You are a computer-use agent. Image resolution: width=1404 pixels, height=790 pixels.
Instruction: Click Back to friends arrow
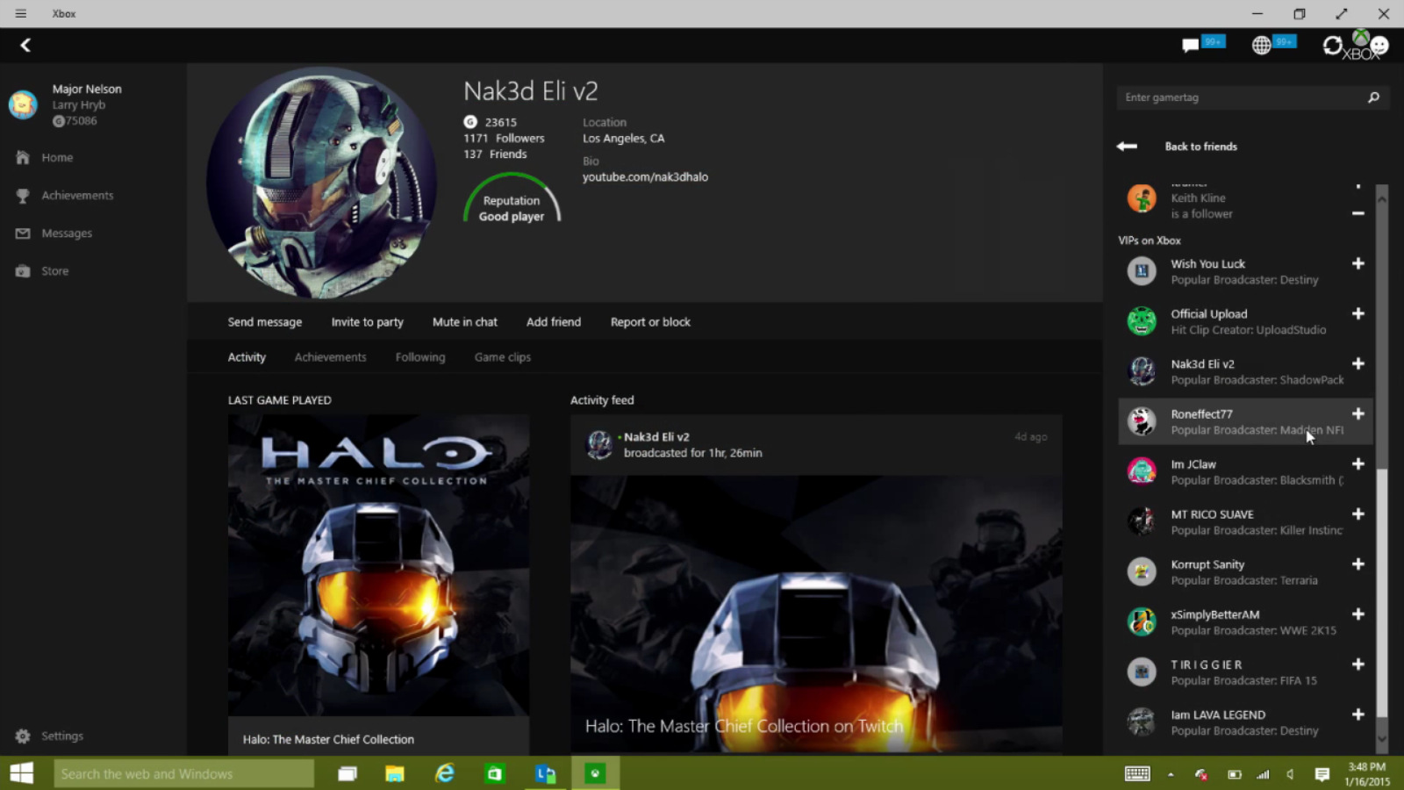click(1127, 147)
